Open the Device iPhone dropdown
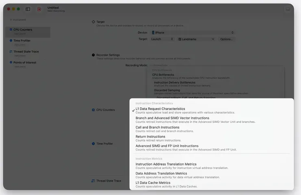The height and width of the screenshot is (195, 301). [x=193, y=33]
